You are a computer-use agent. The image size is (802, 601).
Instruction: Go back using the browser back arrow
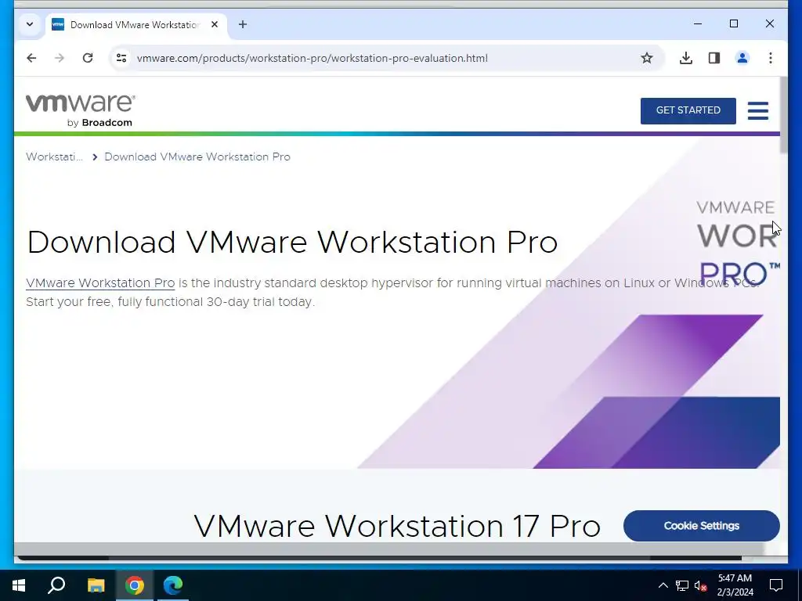(x=31, y=58)
